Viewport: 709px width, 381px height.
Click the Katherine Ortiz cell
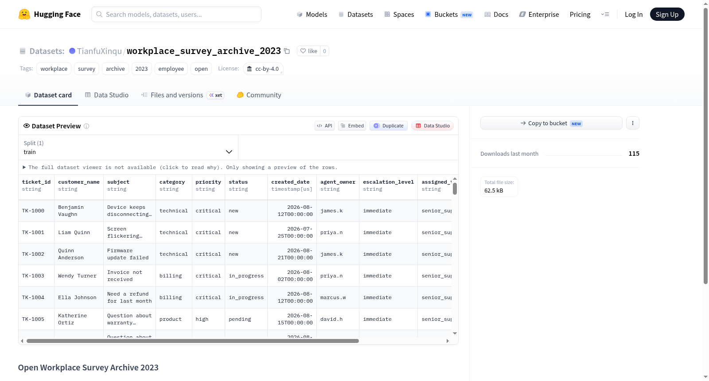(79, 319)
